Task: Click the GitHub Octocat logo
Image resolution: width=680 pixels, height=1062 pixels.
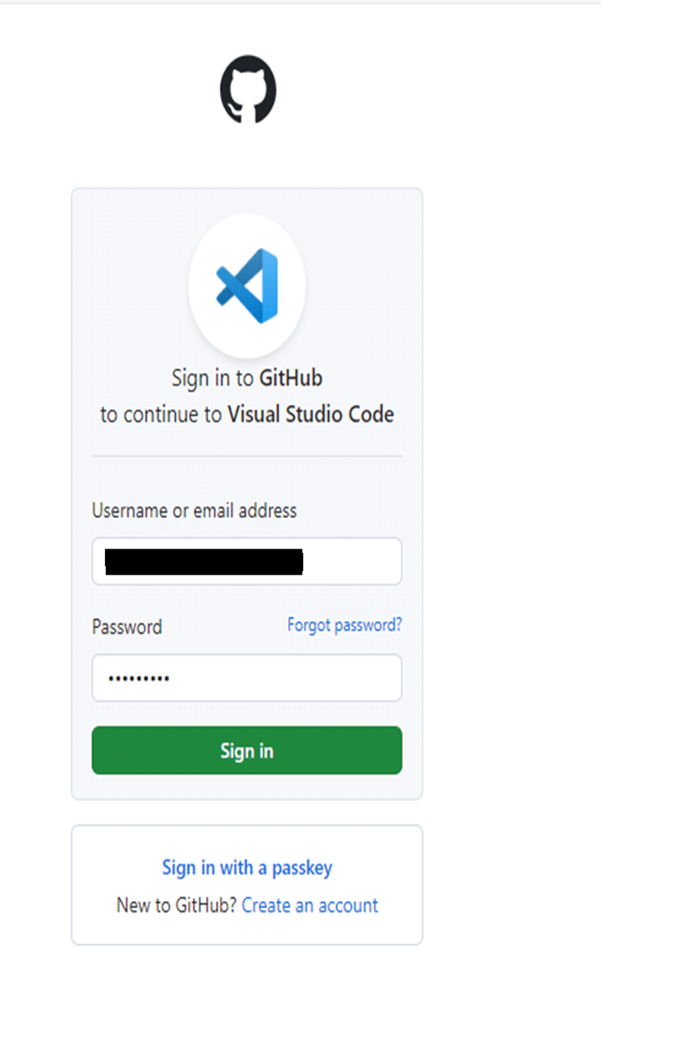Action: (248, 89)
